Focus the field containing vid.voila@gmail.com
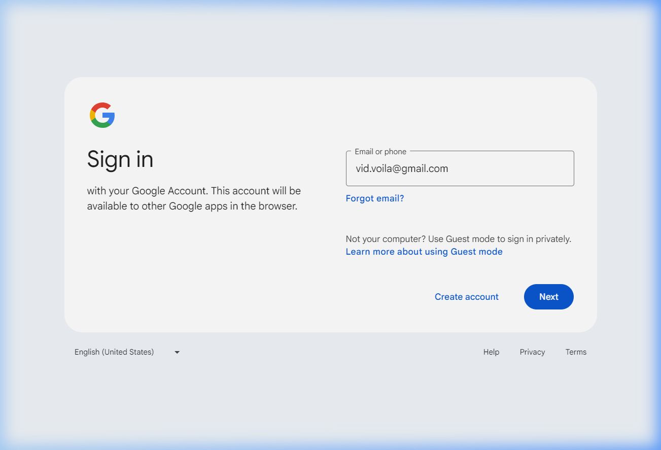 (x=459, y=169)
